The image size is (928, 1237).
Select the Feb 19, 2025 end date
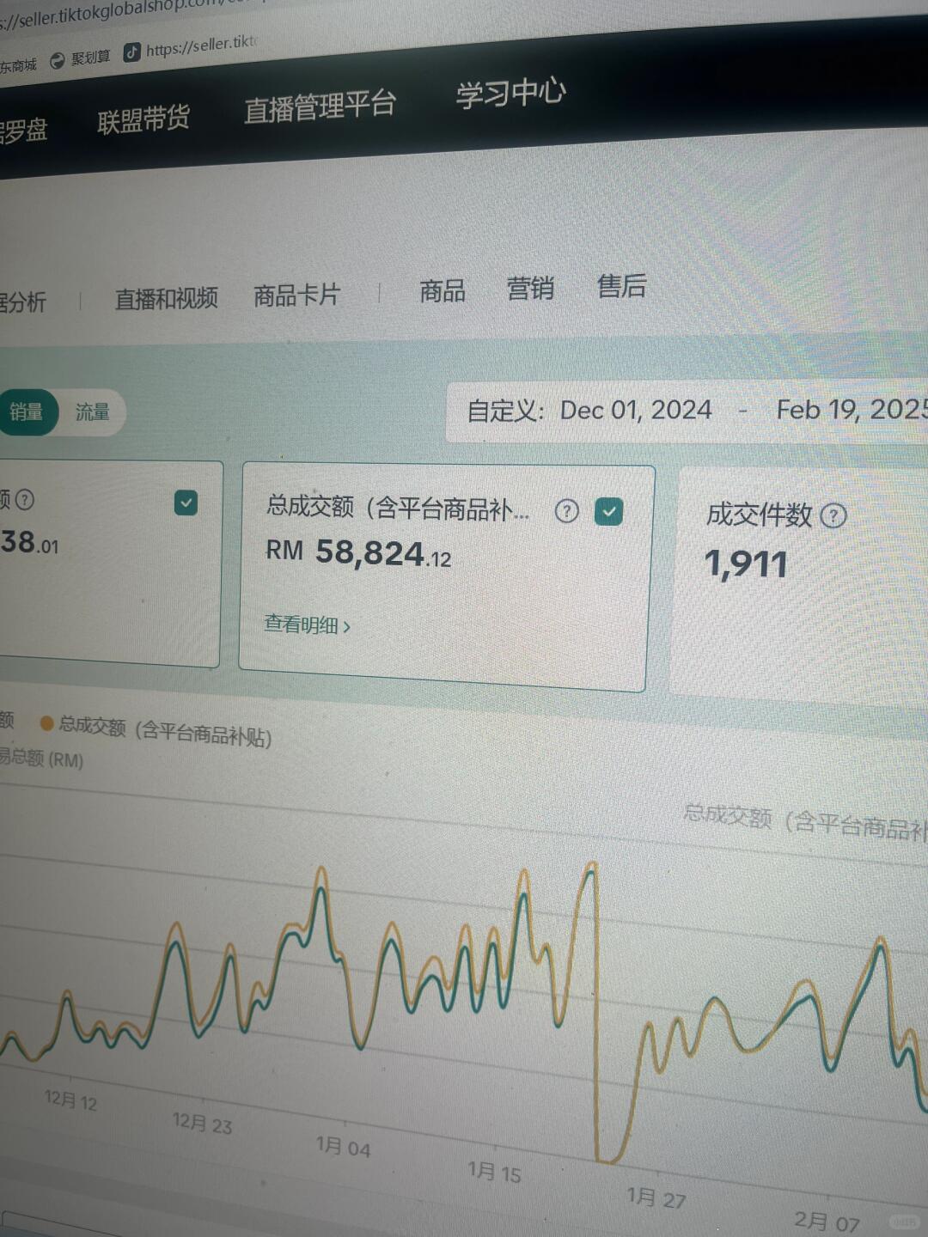coord(852,409)
